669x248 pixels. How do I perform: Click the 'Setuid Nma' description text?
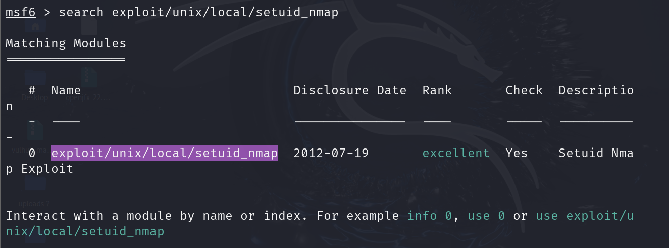[596, 153]
